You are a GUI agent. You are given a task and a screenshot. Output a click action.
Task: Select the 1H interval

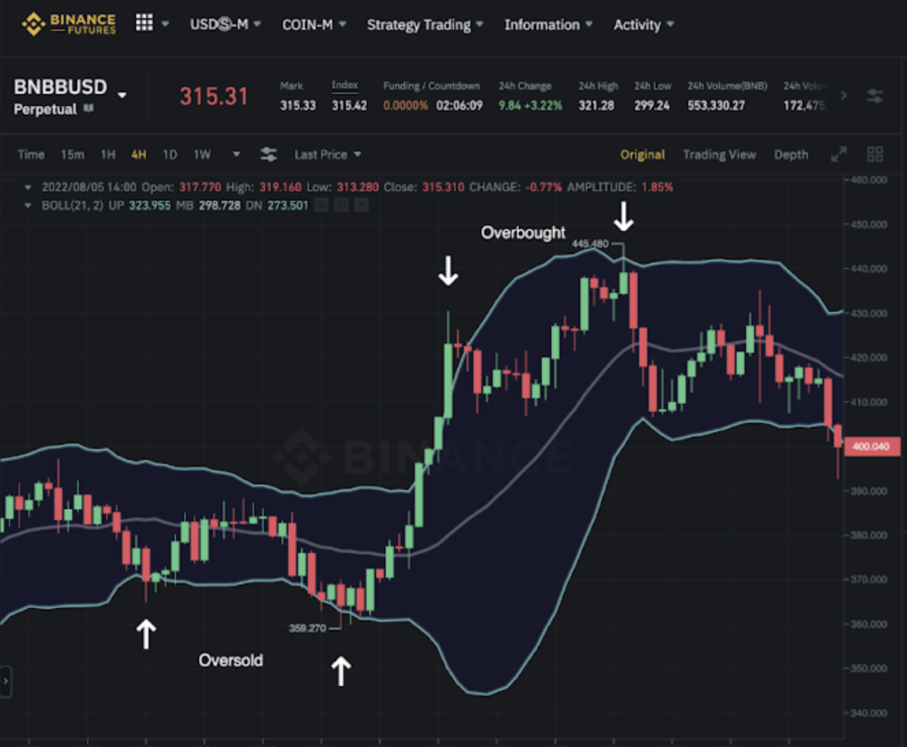coord(108,155)
